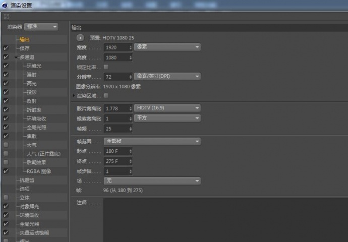This screenshot has width=348, height=242.
Task: Select the 多通道 item label
Action: pyautogui.click(x=27, y=57)
